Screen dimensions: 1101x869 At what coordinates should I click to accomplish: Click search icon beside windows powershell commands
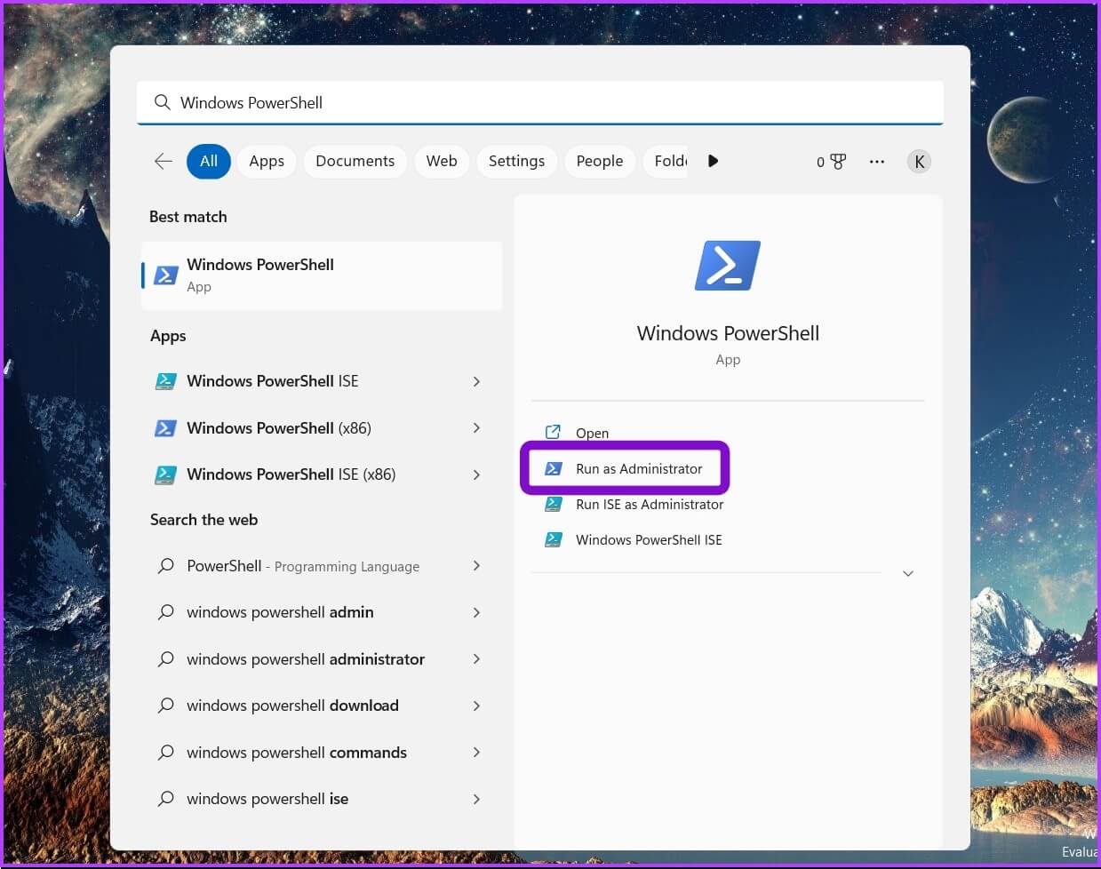tap(165, 753)
